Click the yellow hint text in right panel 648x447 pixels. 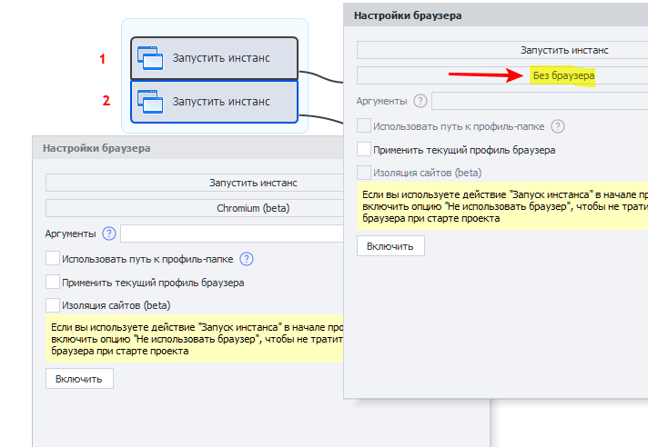tap(502, 205)
